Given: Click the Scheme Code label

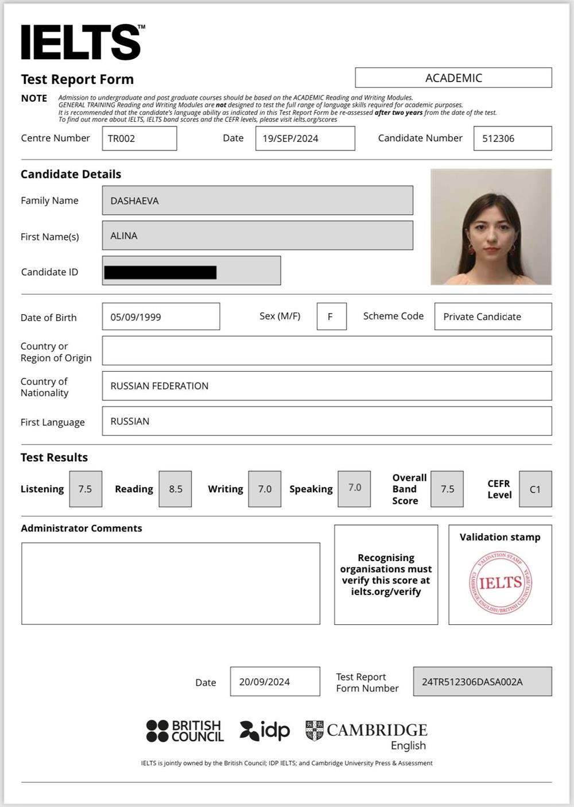Looking at the screenshot, I should tap(393, 316).
